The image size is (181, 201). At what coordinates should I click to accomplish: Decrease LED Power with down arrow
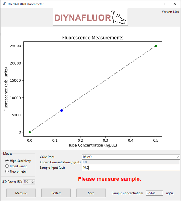click(33, 183)
